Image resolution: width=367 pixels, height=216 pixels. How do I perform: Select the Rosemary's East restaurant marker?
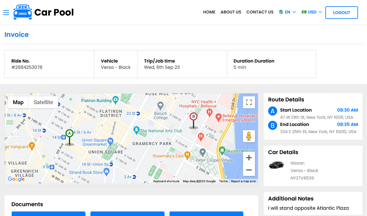pos(187,155)
